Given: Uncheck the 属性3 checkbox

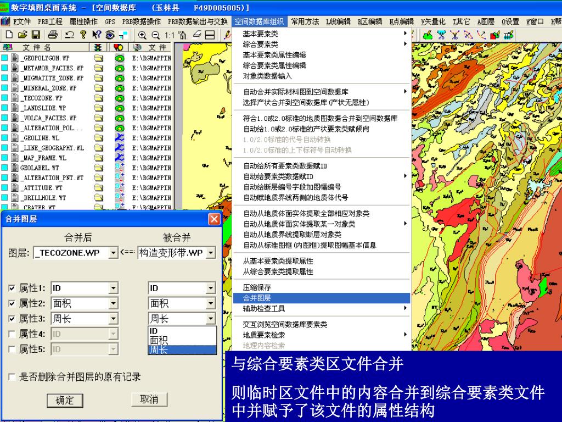Looking at the screenshot, I should point(12,319).
